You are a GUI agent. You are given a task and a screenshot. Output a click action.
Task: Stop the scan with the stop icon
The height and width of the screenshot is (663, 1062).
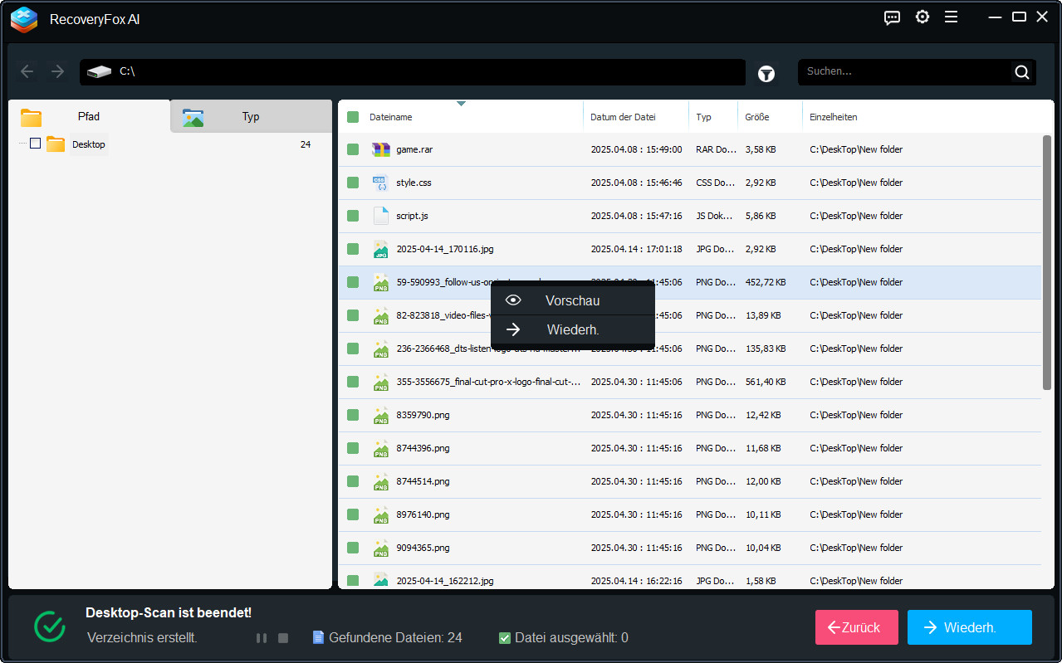pyautogui.click(x=283, y=638)
